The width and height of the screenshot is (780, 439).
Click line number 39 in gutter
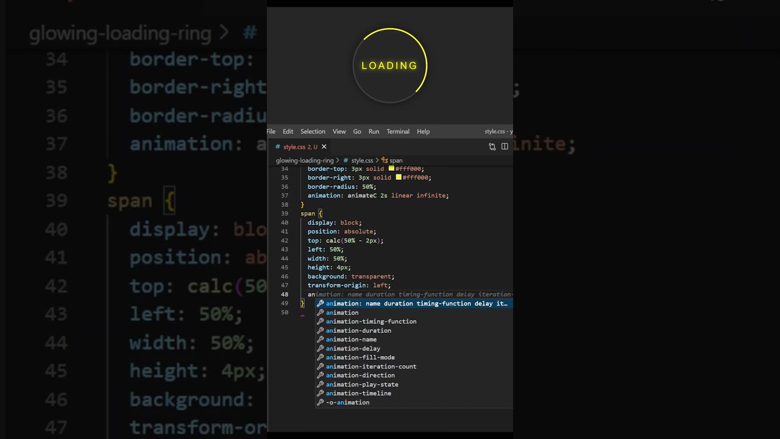coord(285,213)
